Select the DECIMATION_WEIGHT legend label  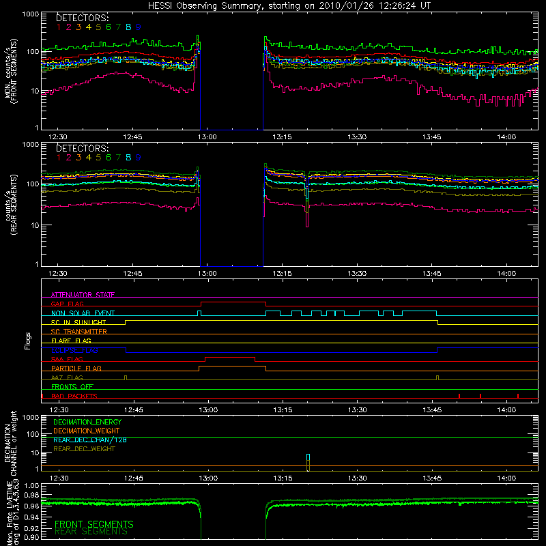[87, 431]
